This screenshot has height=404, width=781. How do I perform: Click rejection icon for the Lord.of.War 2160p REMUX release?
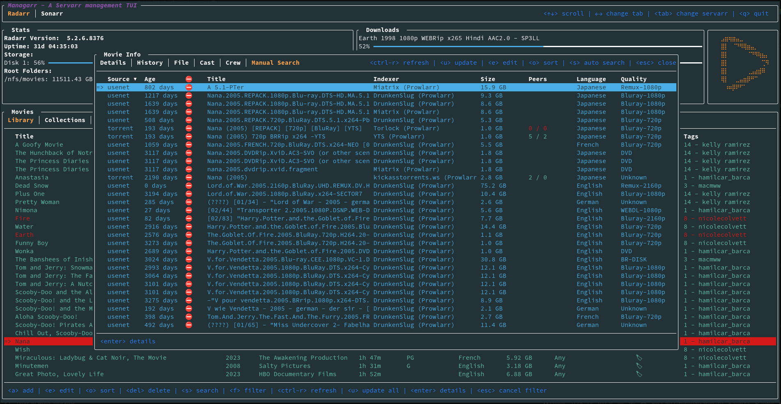click(189, 186)
